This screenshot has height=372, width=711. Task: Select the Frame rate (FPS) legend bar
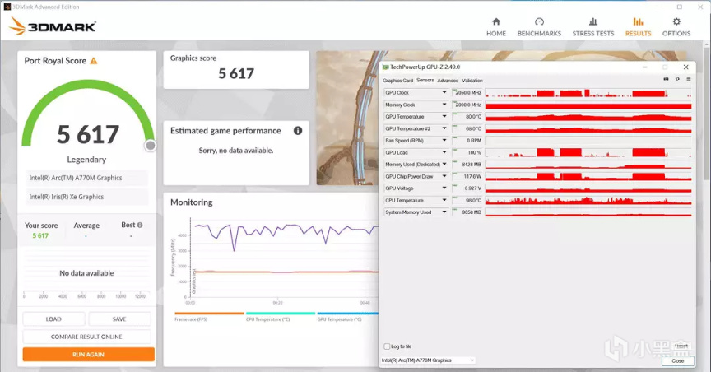[209, 313]
